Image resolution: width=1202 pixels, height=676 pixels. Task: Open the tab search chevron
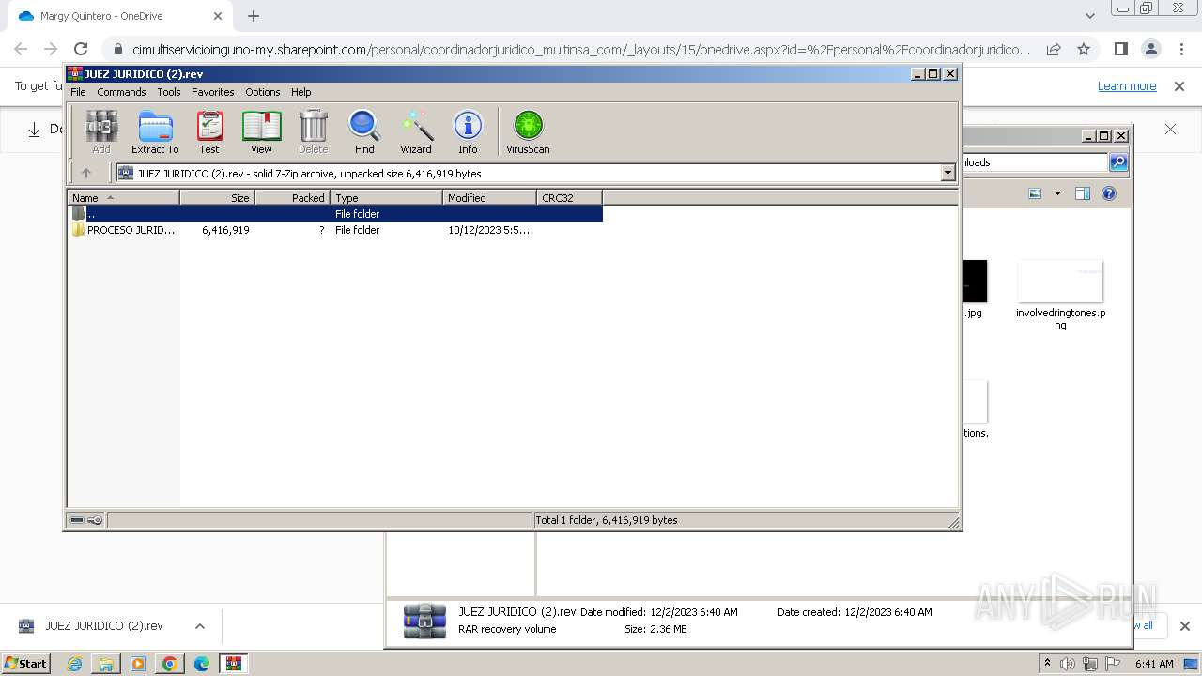click(1089, 16)
